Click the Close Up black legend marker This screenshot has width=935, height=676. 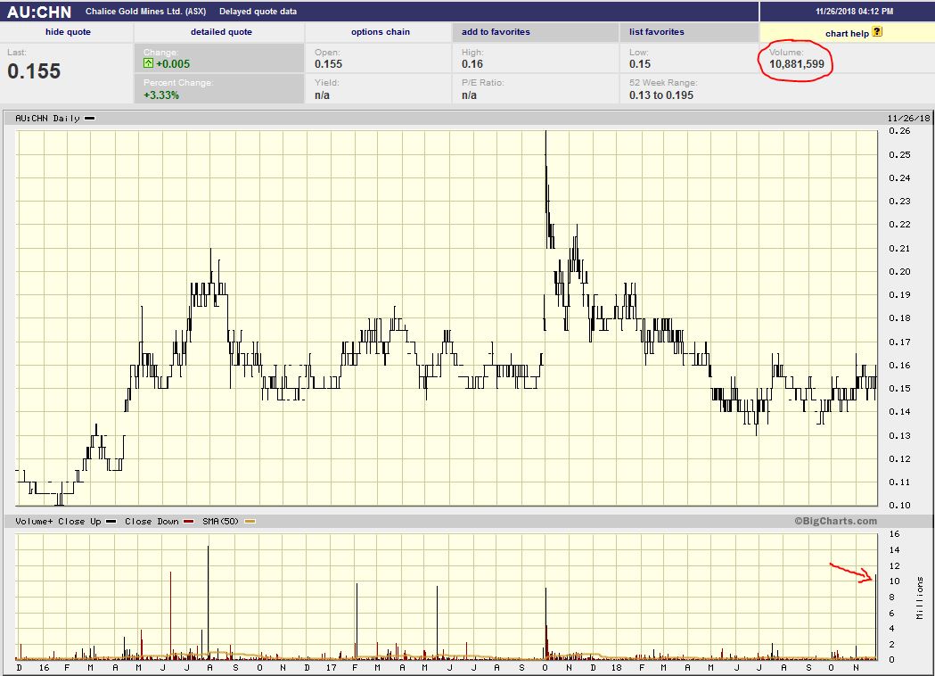(111, 521)
